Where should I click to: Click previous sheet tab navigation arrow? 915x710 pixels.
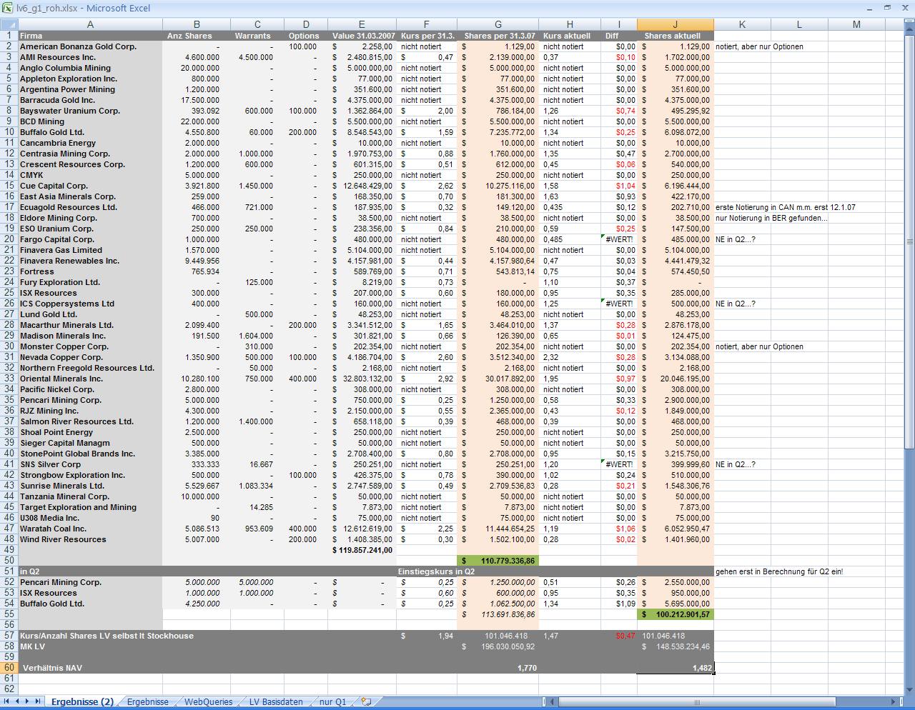coord(18,702)
